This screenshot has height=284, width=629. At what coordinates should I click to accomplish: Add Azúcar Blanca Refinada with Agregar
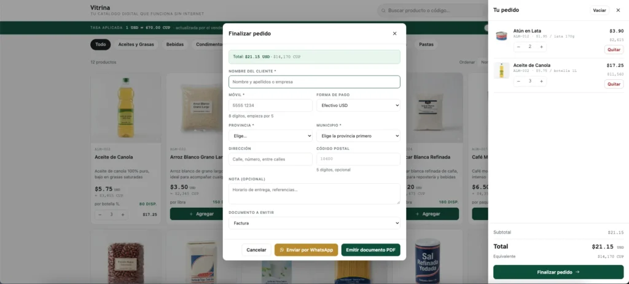432,214
